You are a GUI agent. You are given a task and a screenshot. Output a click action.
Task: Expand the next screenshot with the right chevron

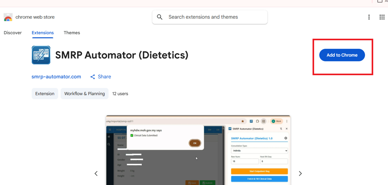tap(300, 173)
